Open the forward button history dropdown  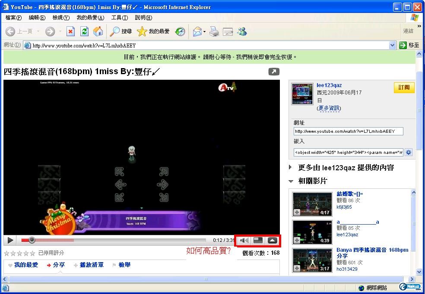tap(60, 31)
